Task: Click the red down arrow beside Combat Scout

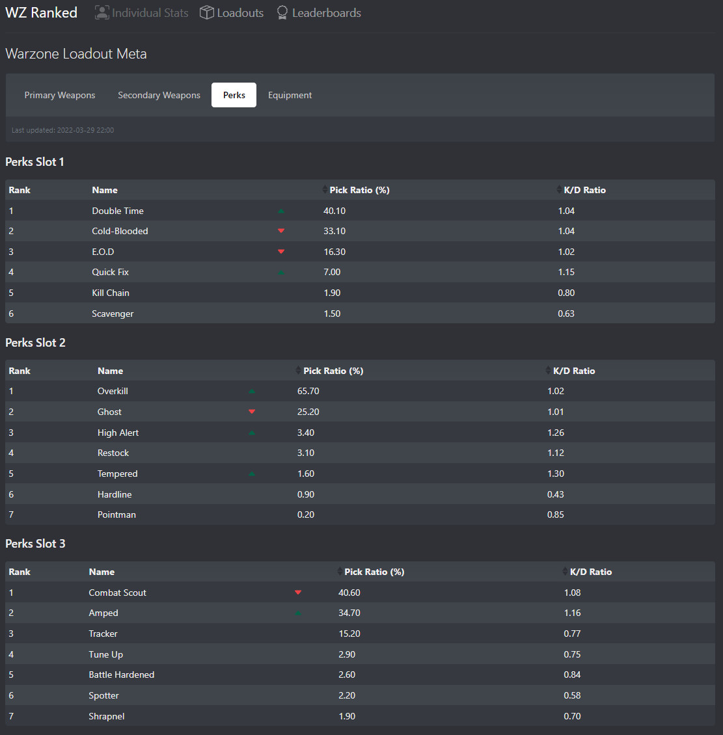Action: click(x=298, y=593)
